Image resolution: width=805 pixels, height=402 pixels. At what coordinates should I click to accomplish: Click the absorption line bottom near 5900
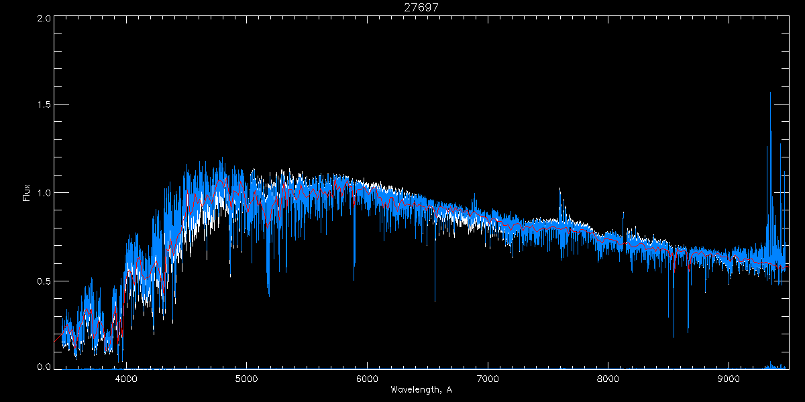point(354,279)
